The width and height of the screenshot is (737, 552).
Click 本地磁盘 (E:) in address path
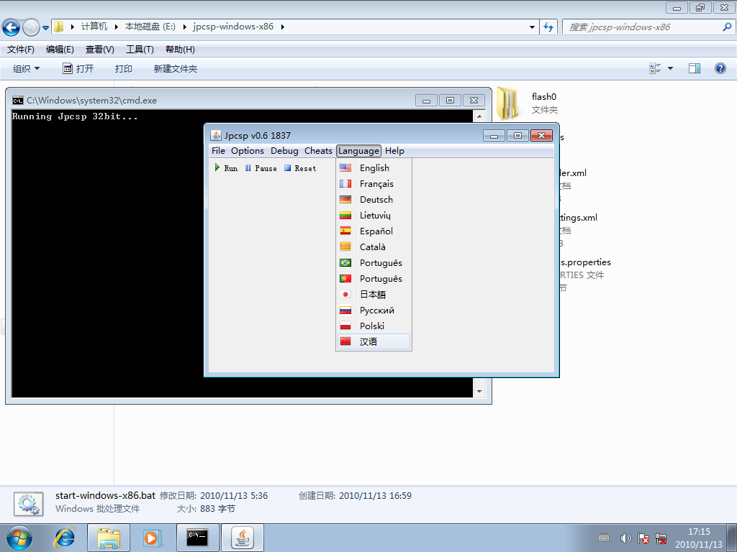(x=150, y=27)
